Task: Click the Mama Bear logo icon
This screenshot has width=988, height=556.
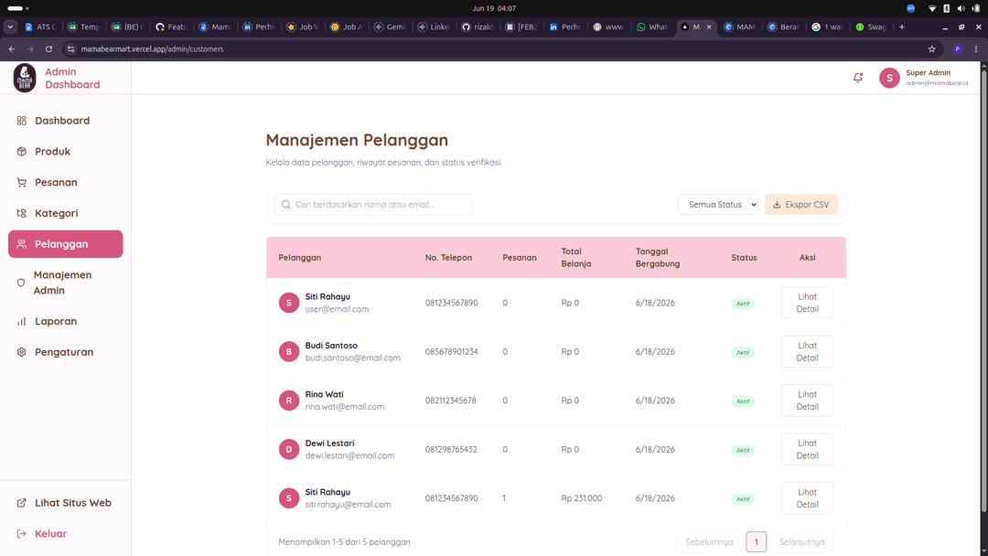Action: (25, 78)
